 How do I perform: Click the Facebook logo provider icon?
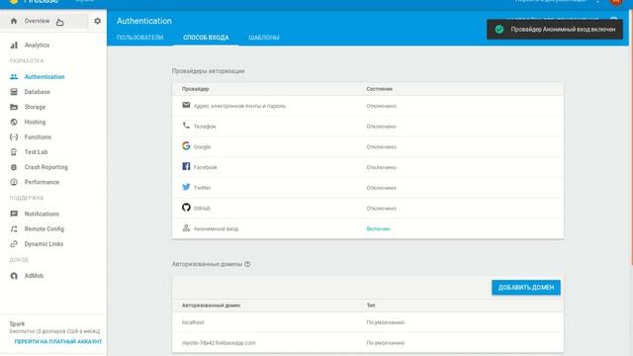pos(186,166)
